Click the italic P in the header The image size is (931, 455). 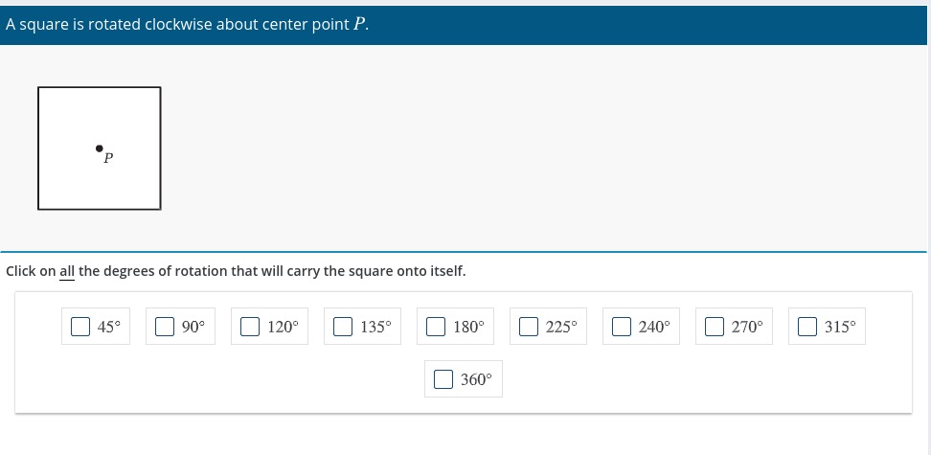pyautogui.click(x=358, y=24)
